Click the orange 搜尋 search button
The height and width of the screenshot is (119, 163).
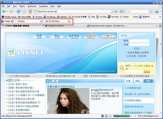[147, 72]
